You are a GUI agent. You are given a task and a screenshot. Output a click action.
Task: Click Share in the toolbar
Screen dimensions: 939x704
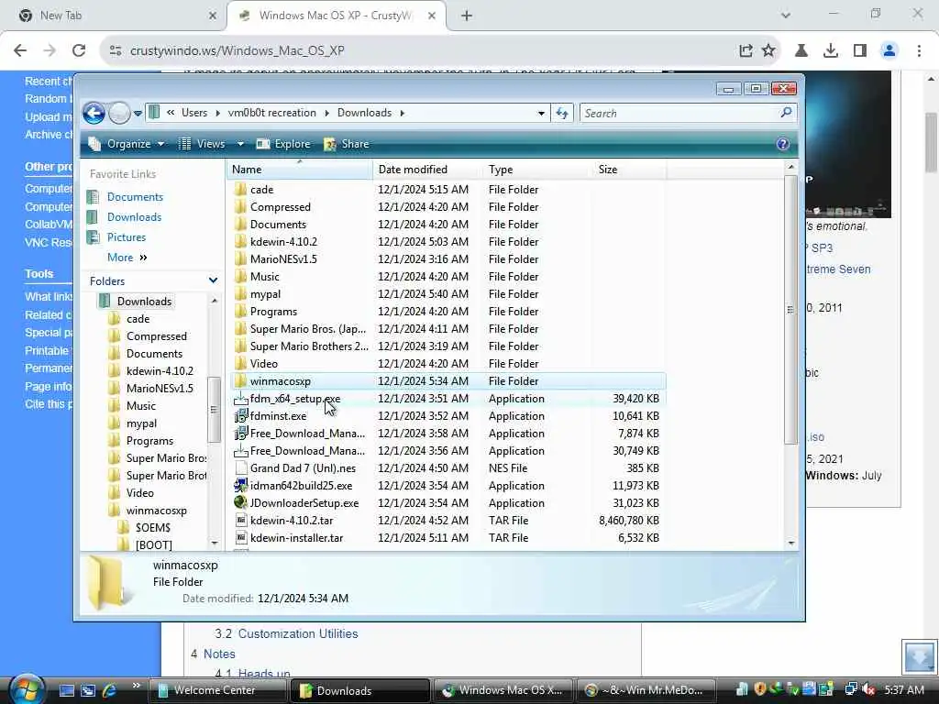point(347,144)
